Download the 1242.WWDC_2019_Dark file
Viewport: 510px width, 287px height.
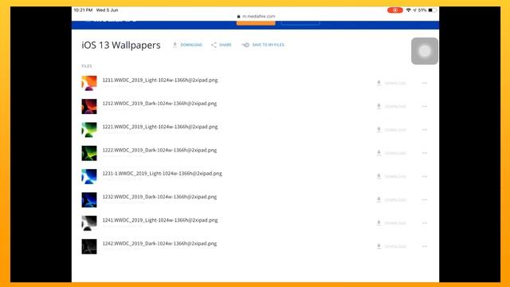click(391, 246)
